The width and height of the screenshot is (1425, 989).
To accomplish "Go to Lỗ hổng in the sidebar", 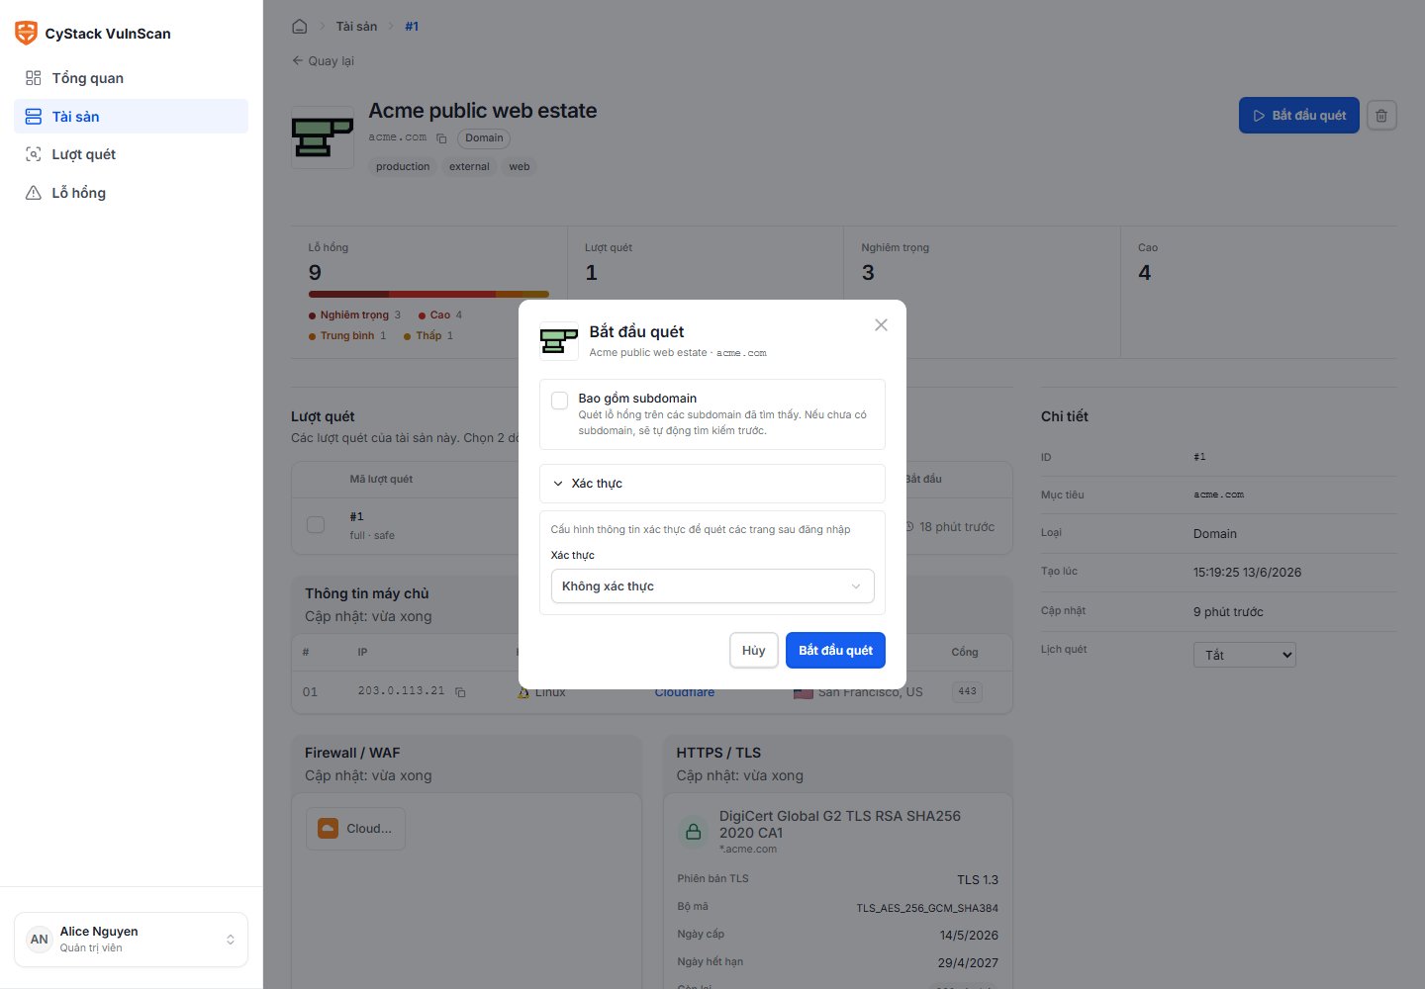I will pyautogui.click(x=131, y=193).
